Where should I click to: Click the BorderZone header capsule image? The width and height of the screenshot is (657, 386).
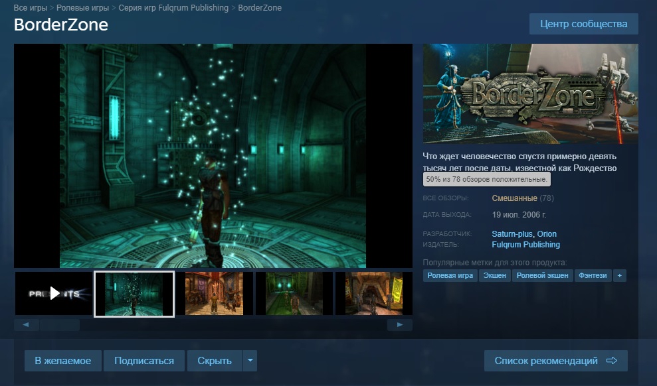[x=531, y=94]
